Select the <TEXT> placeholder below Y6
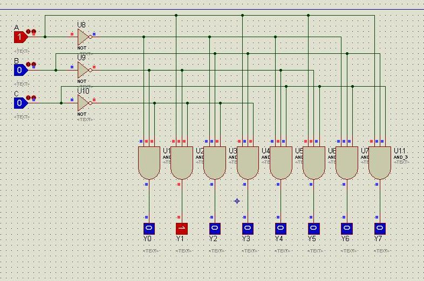424x281 pixels. click(348, 251)
